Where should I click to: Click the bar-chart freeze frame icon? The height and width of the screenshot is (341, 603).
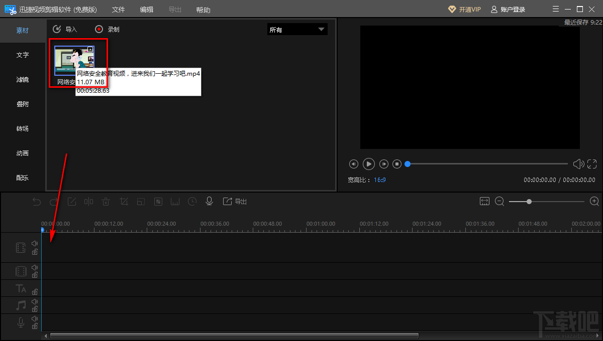[x=175, y=202]
